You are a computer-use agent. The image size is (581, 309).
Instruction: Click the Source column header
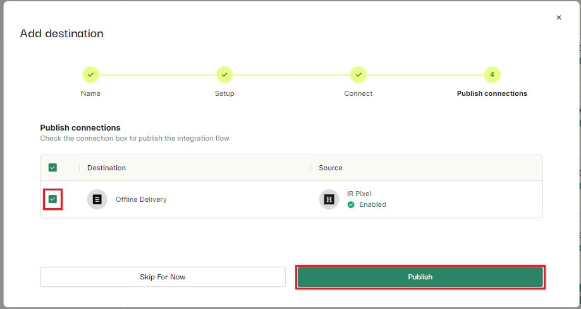pos(331,168)
